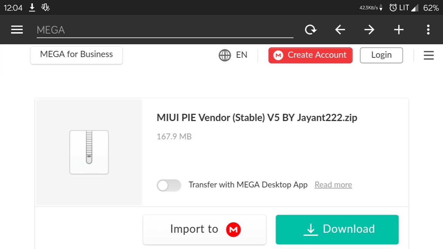Tap the second download-in-progress status icon
Screen dimensions: 443x249
(45, 8)
